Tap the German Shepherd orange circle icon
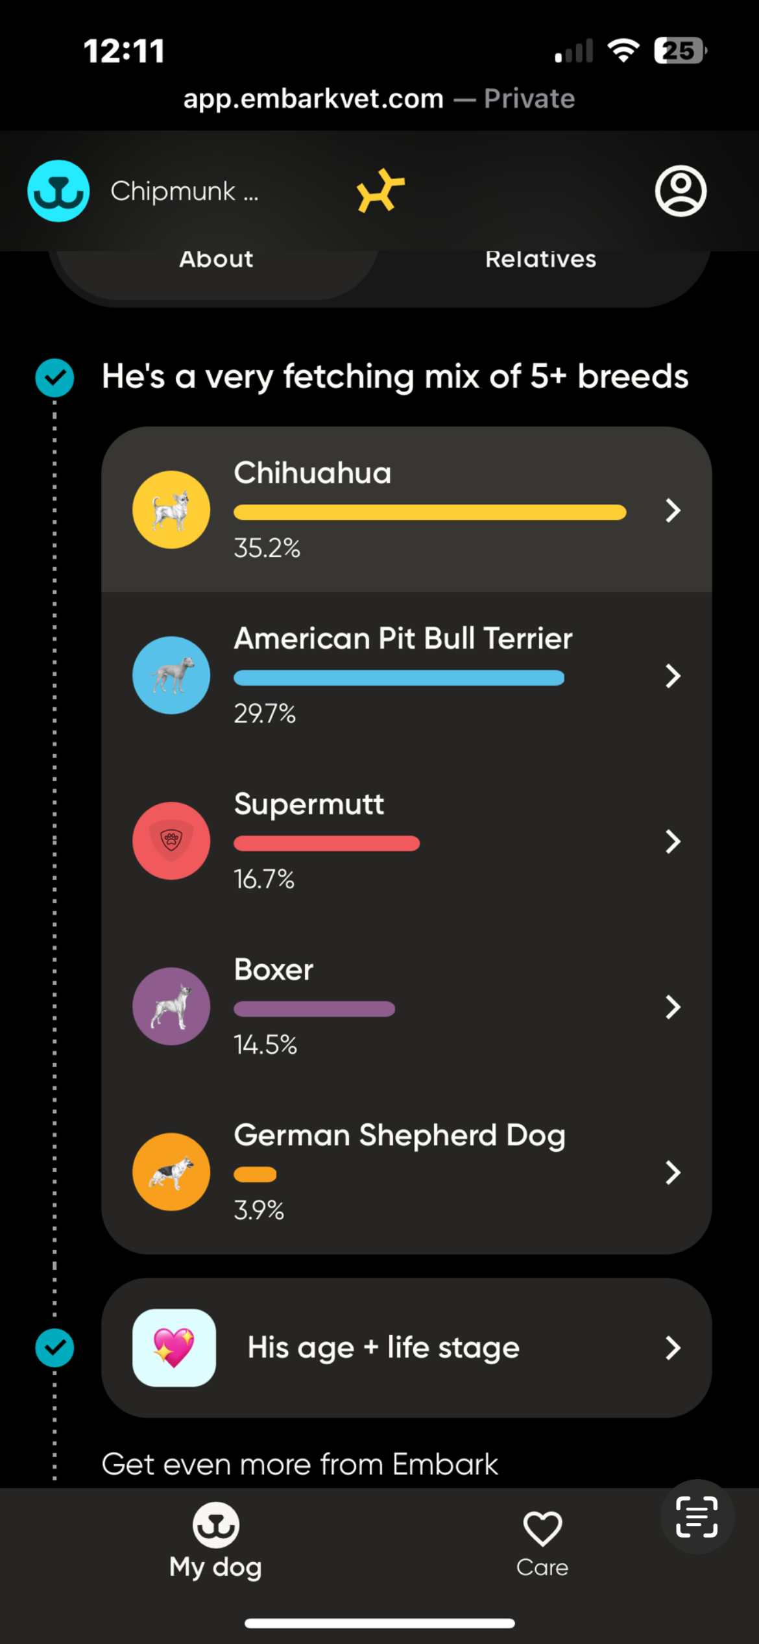Screen dimensions: 759x1644 (171, 1172)
